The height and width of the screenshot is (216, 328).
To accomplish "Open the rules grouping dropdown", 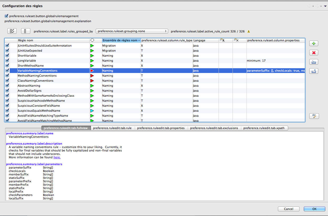I will (x=132, y=31).
